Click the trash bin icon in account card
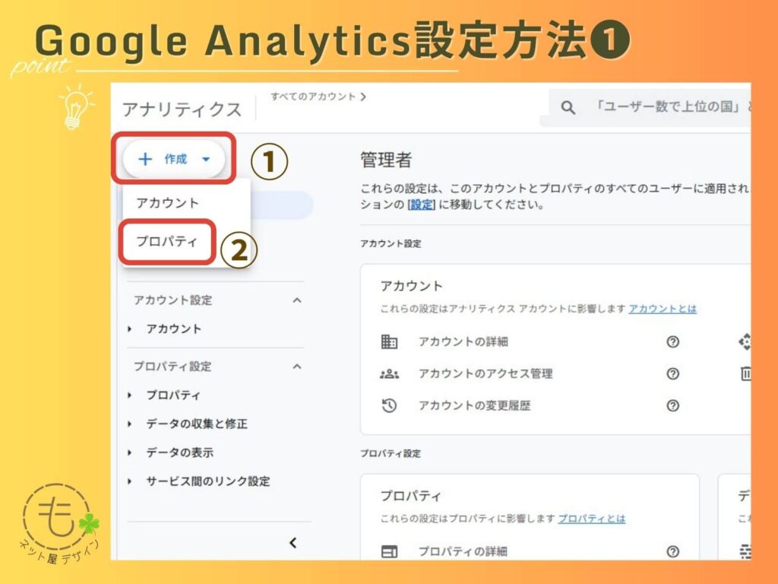Screen dimensions: 778x584 [746, 373]
